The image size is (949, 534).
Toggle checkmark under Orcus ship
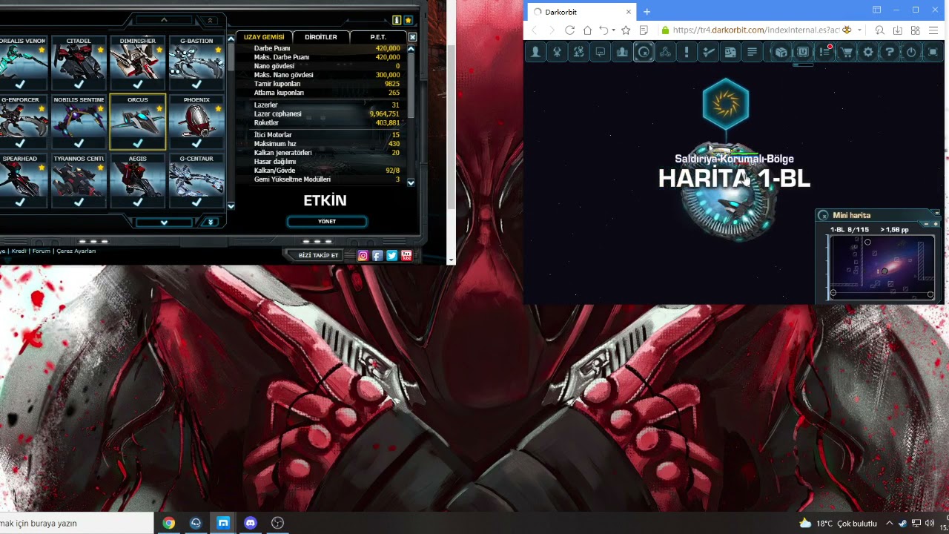pyautogui.click(x=138, y=143)
